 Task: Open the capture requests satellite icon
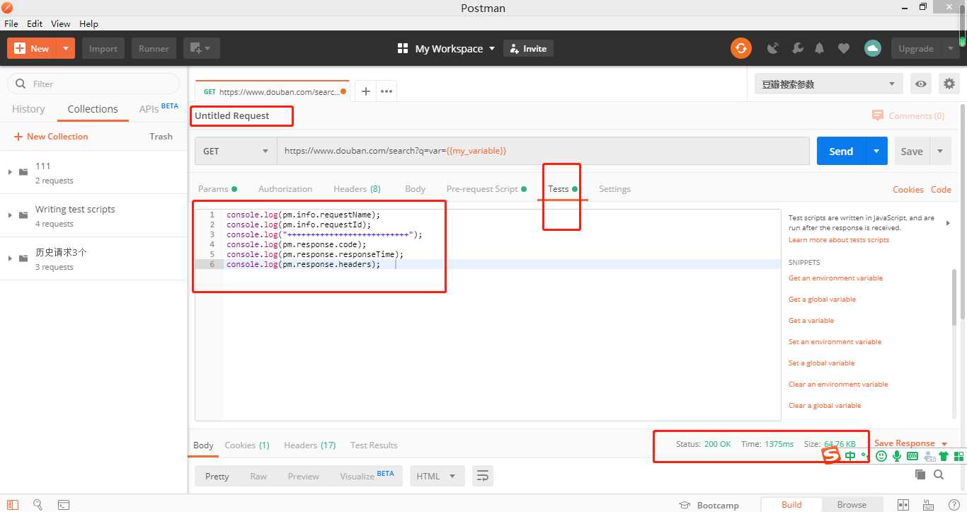click(773, 48)
